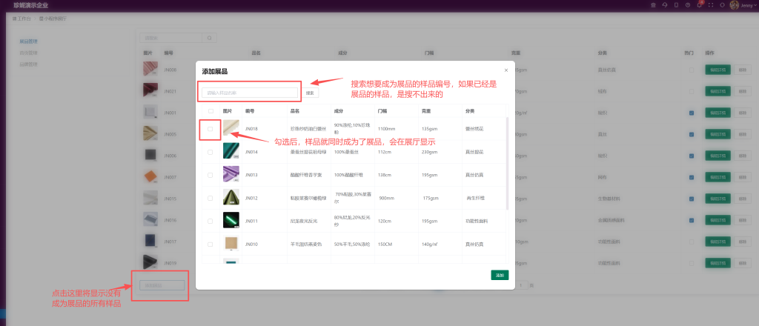Open the help question-mark icon in header
This screenshot has width=759, height=326.
coord(689,5)
